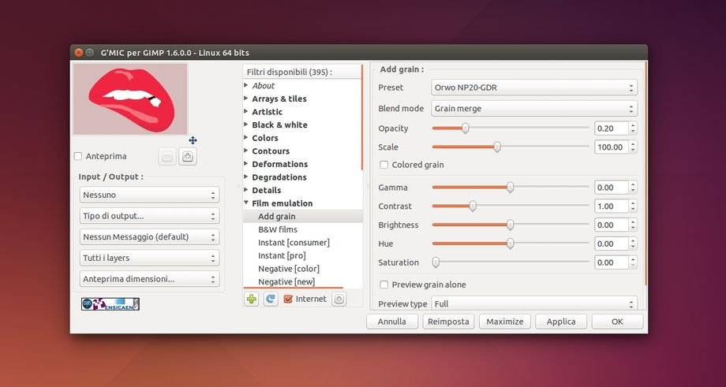
Task: Open the Blend mode dropdown
Action: (x=533, y=109)
